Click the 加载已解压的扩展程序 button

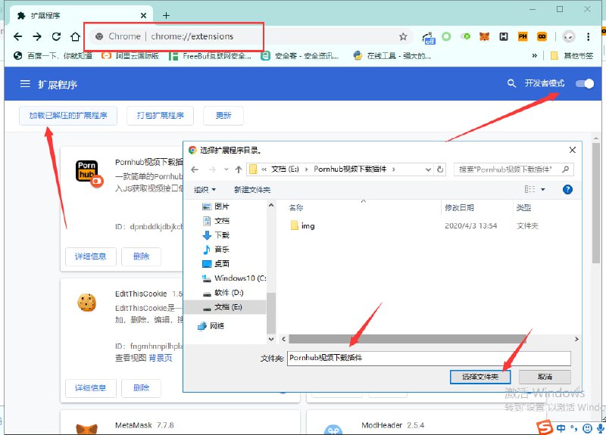click(x=68, y=116)
